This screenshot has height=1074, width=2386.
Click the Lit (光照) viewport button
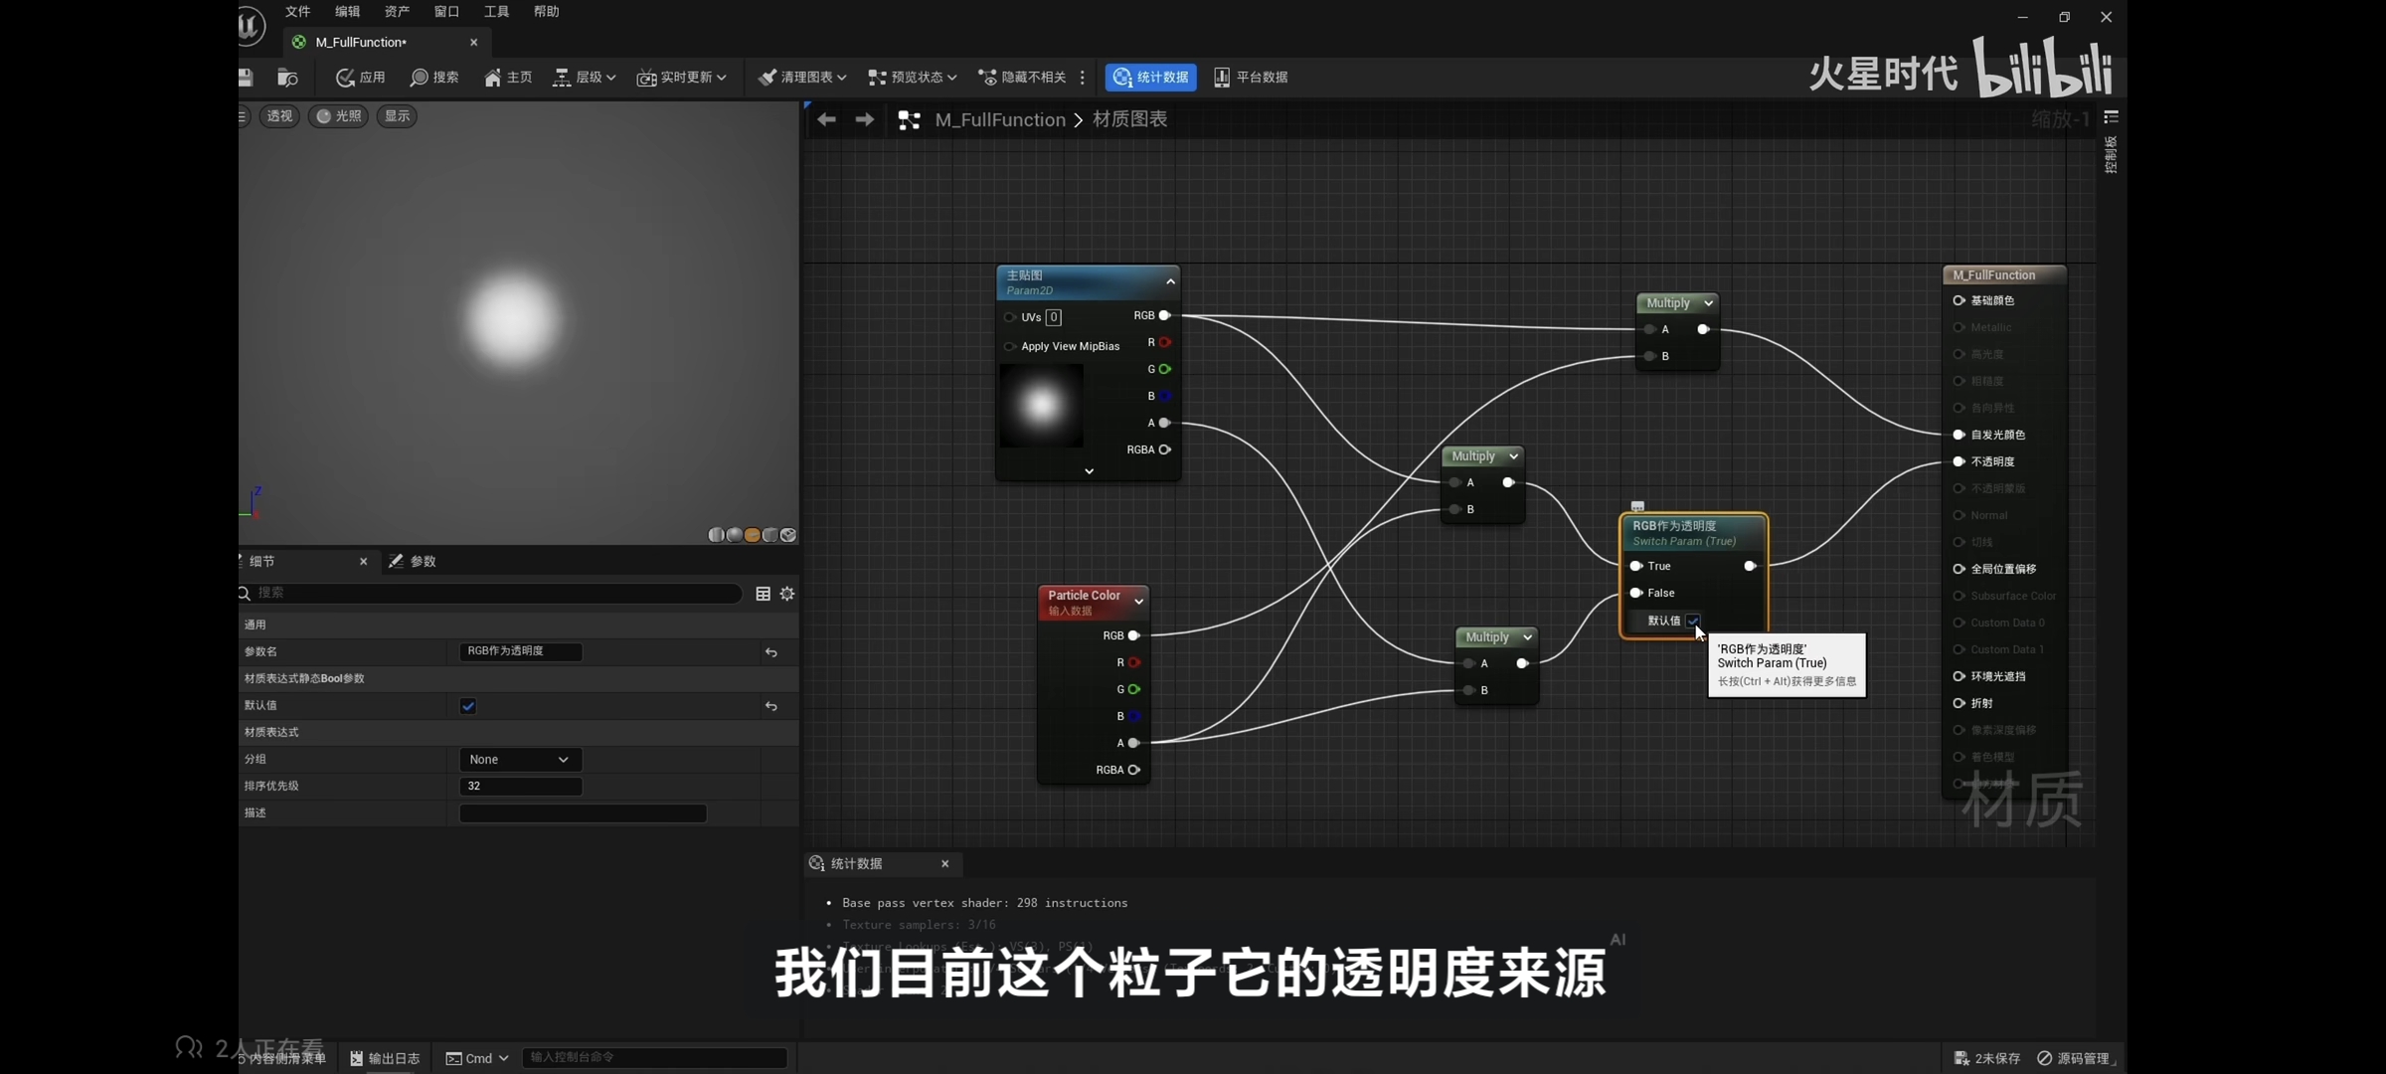pos(338,116)
